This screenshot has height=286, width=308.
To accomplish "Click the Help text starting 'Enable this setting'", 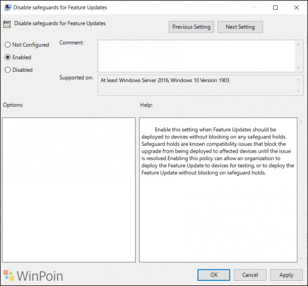I will [218, 151].
